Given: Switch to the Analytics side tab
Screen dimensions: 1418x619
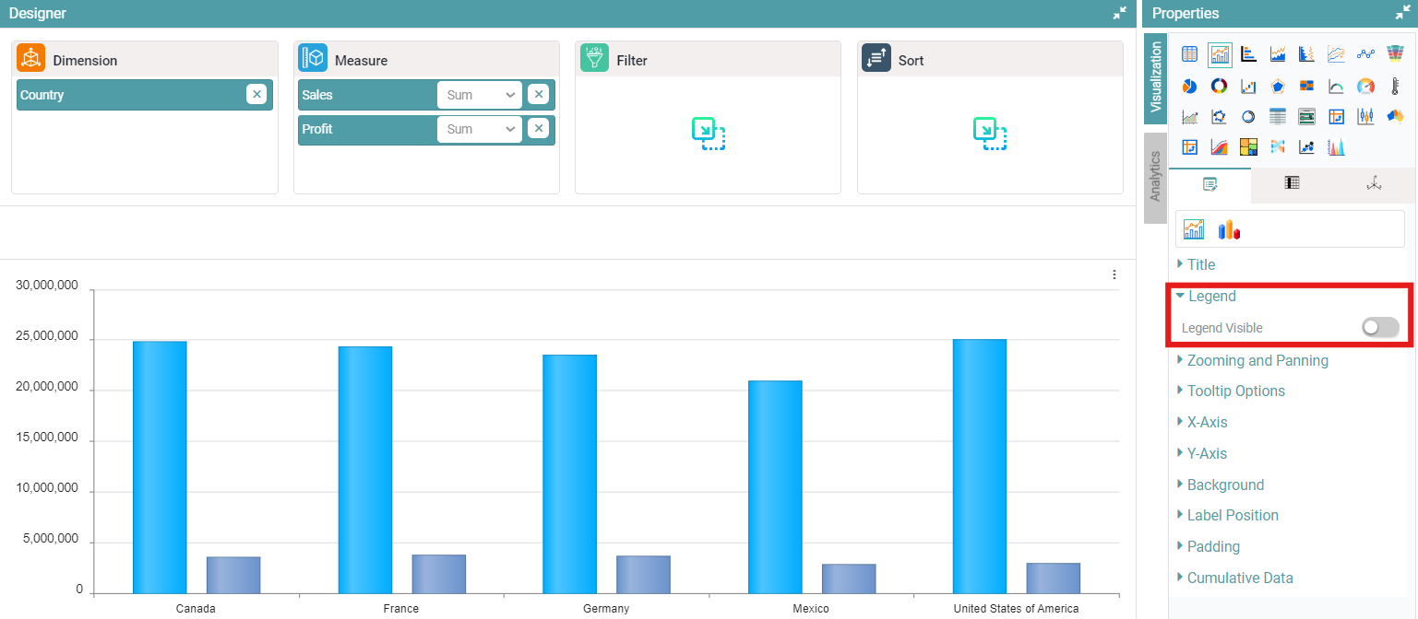Looking at the screenshot, I should tap(1155, 177).
